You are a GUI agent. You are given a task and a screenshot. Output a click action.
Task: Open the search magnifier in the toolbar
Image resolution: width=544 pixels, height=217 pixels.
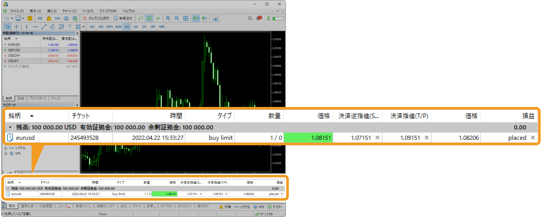250,18
